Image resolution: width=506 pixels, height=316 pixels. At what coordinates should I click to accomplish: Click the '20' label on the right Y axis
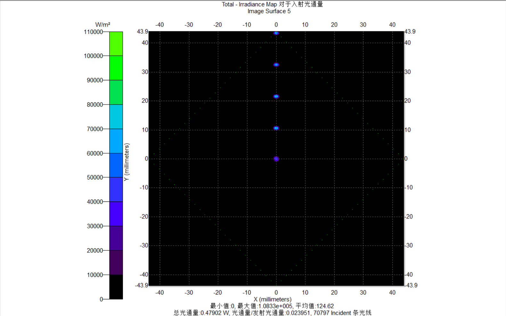[x=407, y=101]
